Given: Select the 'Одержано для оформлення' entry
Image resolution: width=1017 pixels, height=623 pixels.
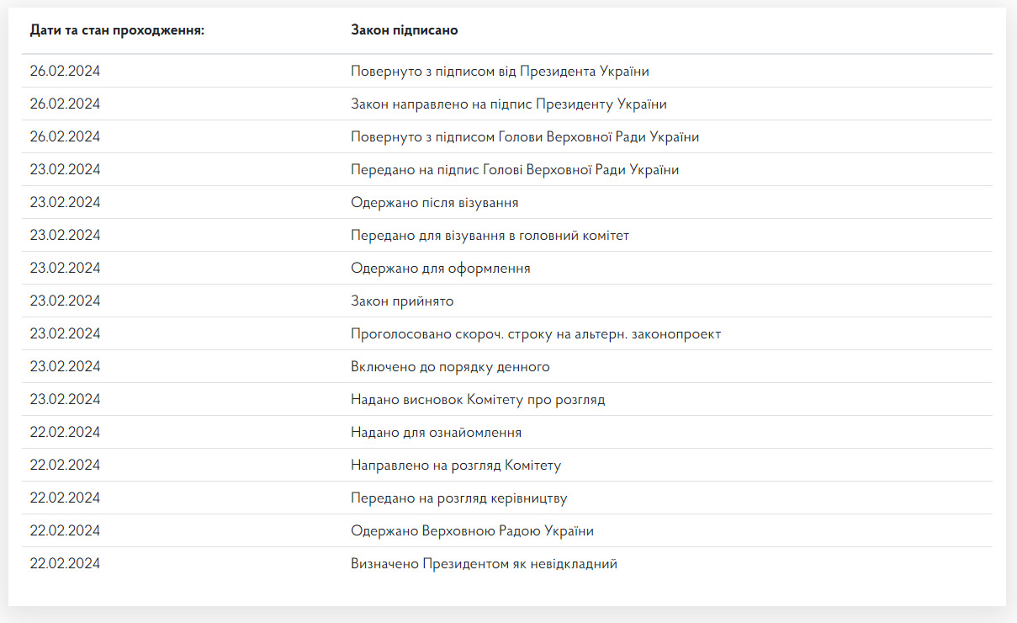Looking at the screenshot, I should pyautogui.click(x=440, y=269).
